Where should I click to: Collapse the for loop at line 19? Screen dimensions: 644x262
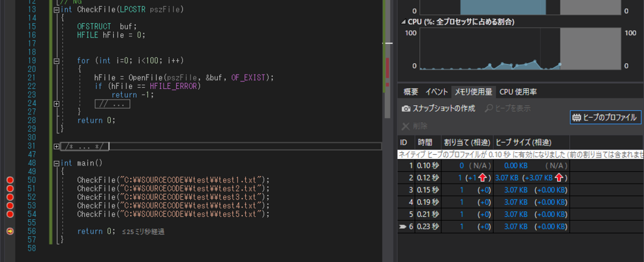pos(56,61)
